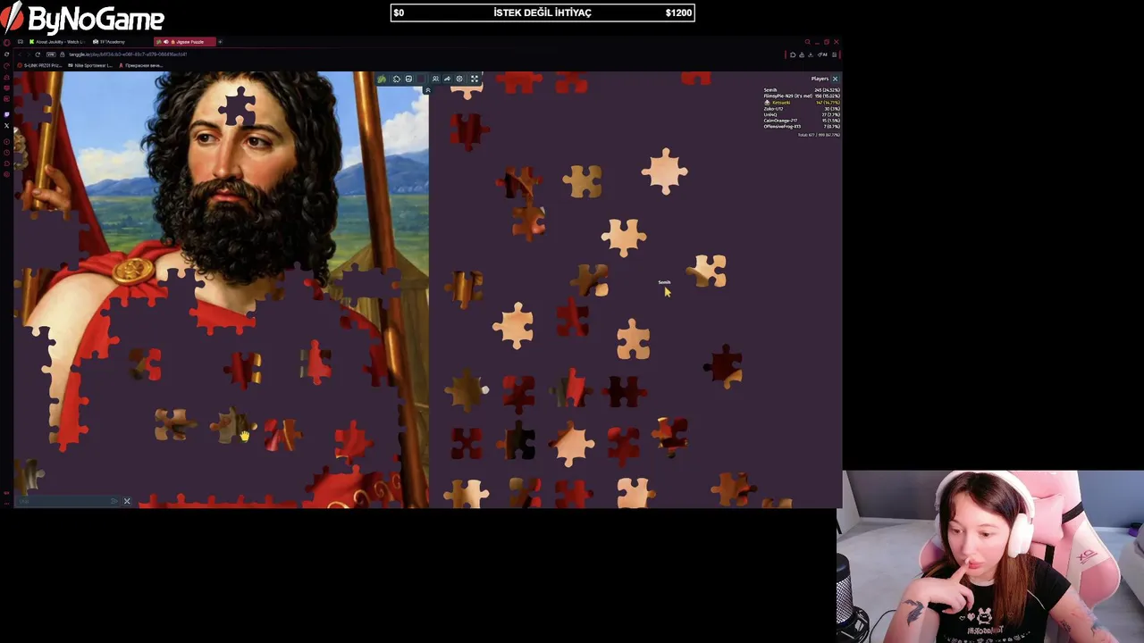Viewport: 1144px width, 643px height.
Task: Close the Players panel
Action: point(835,79)
